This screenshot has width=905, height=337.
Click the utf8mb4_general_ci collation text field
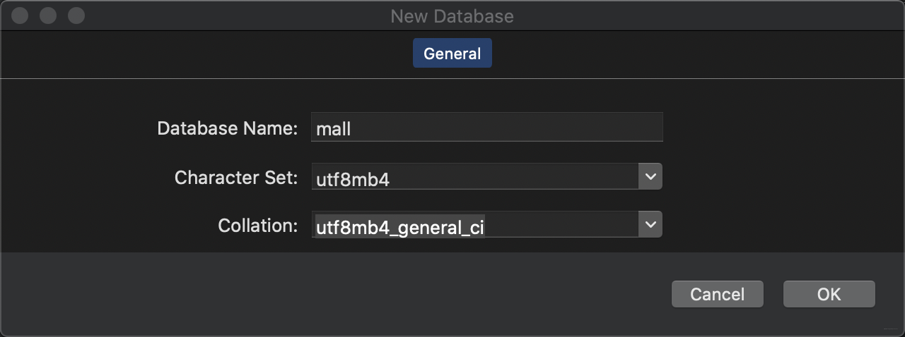click(475, 225)
